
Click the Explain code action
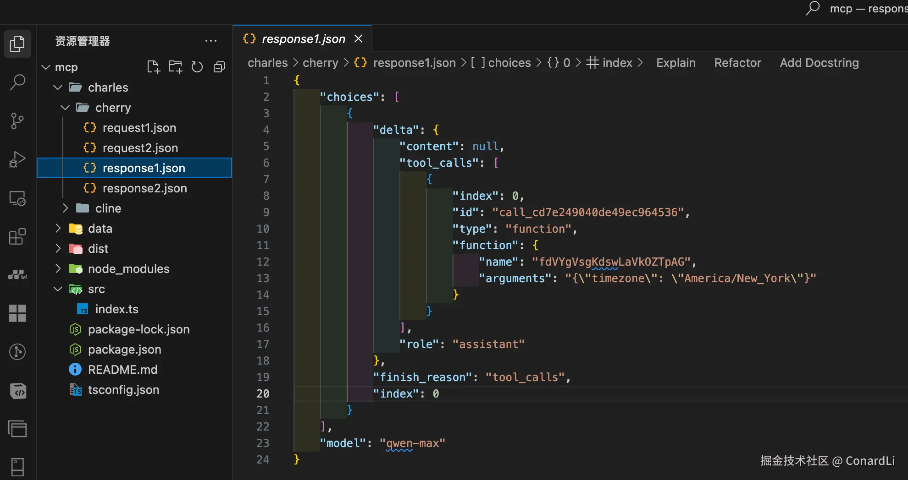point(675,63)
